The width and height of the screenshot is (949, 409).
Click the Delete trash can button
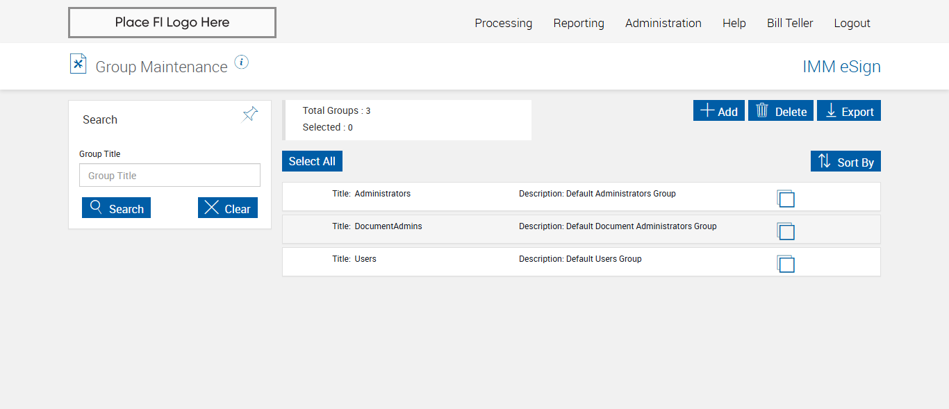click(780, 111)
